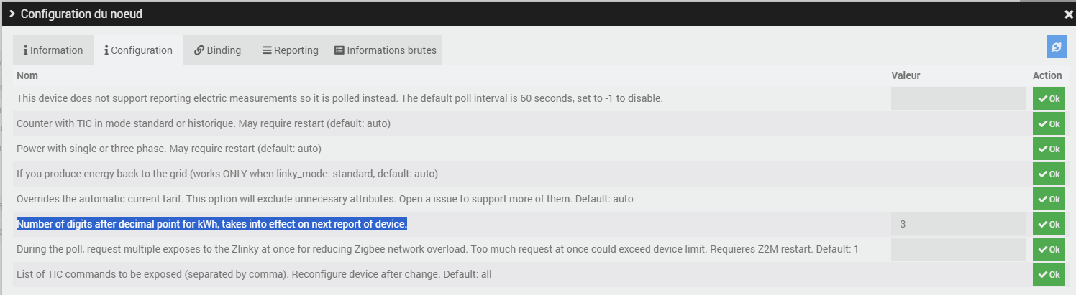Select the Configuration tab
1076x295 pixels.
point(138,50)
